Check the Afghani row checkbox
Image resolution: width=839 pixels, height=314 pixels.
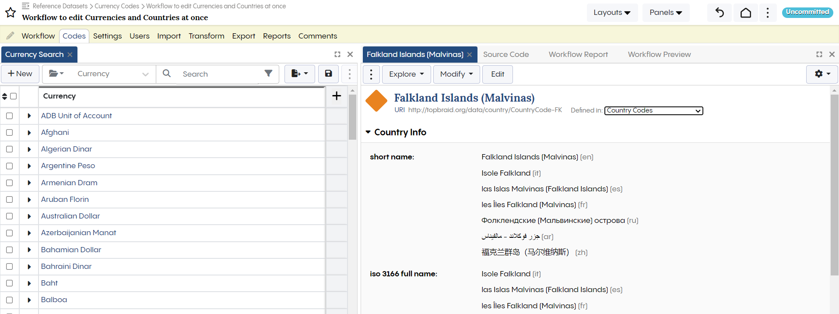click(10, 133)
